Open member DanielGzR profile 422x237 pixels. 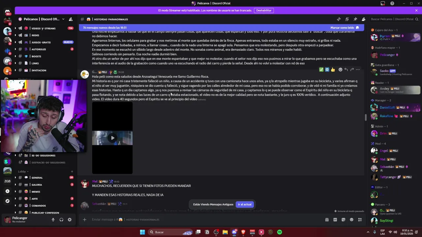[395, 107]
